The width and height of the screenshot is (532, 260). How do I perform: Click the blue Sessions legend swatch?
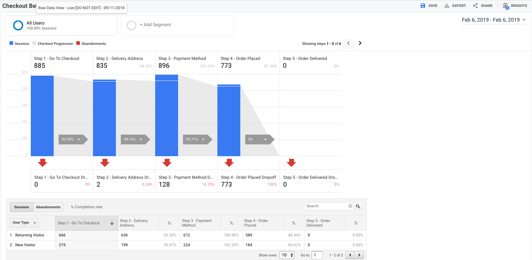(11, 43)
